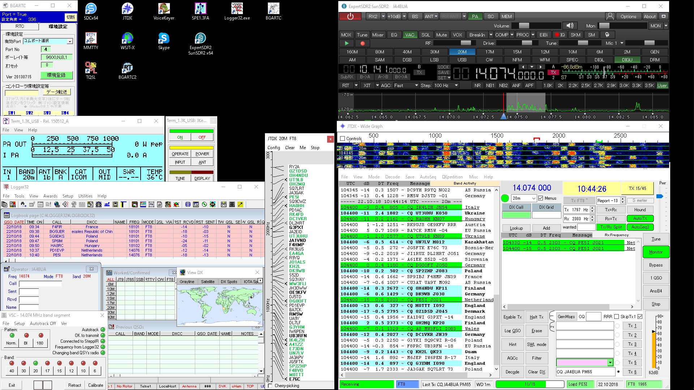Image resolution: width=694 pixels, height=390 pixels.
Task: Enable the Cherry-picking checkbox
Action: [x=270, y=385]
